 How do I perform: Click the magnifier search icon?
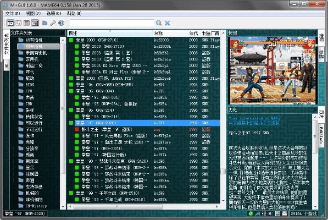(x=159, y=23)
